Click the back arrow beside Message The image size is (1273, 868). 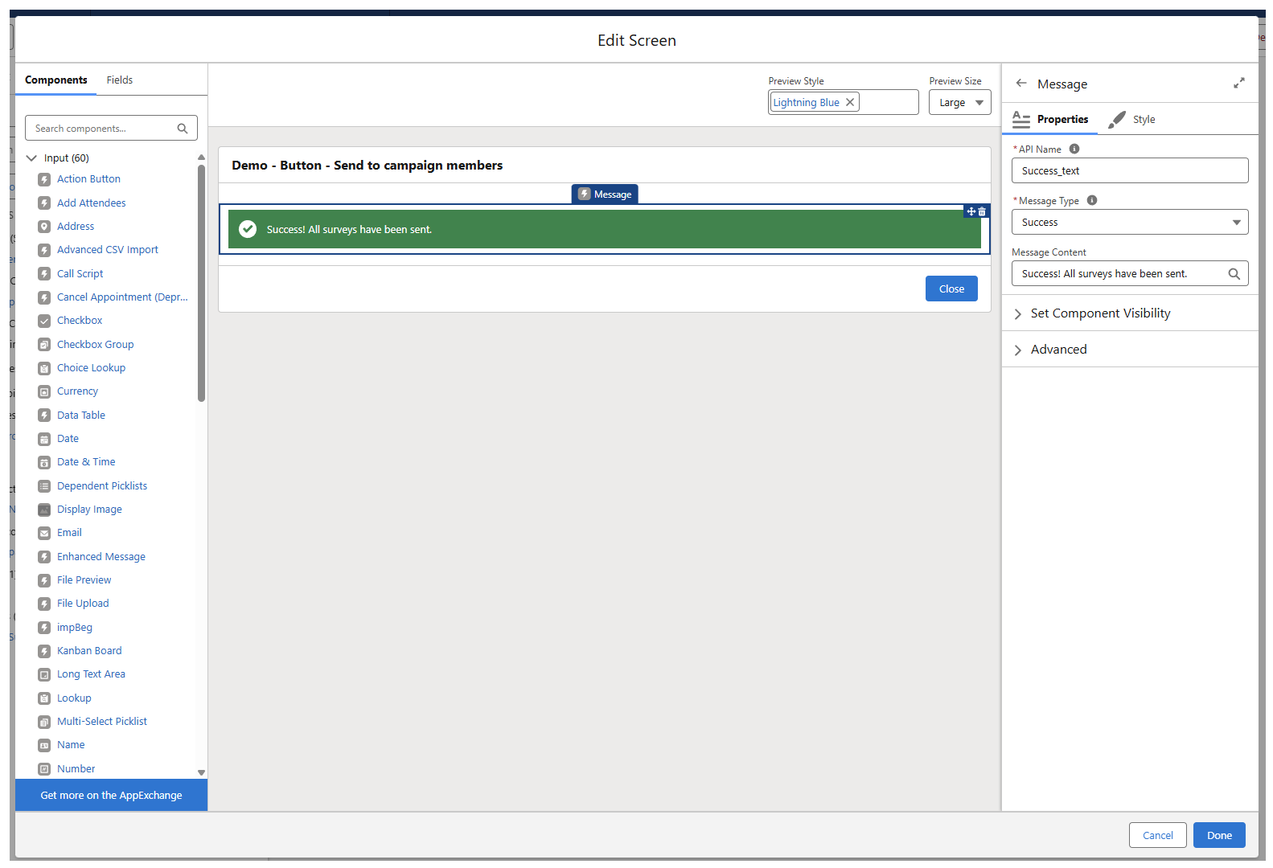pos(1021,84)
